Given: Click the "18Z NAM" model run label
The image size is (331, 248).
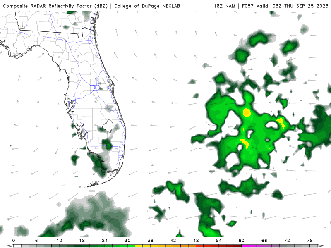Looking at the screenshot, I should pyautogui.click(x=224, y=6).
